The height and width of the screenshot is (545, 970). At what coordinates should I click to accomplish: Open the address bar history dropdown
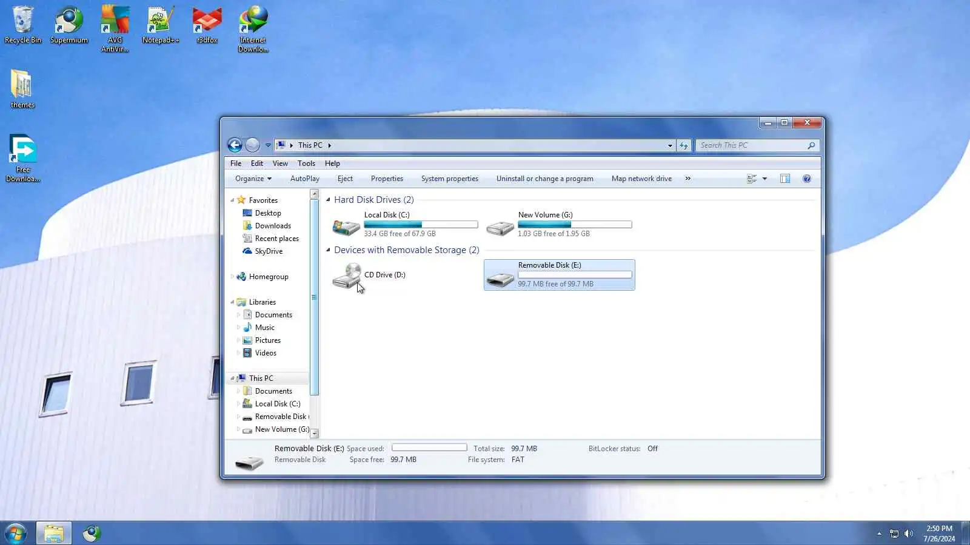pyautogui.click(x=670, y=145)
